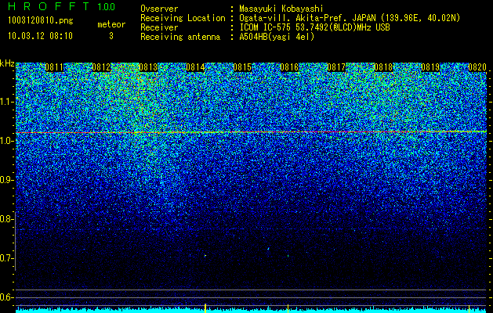This screenshot has width=493, height=313.
Task: Click the 0.6 frequency axis label
Action: tap(6, 297)
